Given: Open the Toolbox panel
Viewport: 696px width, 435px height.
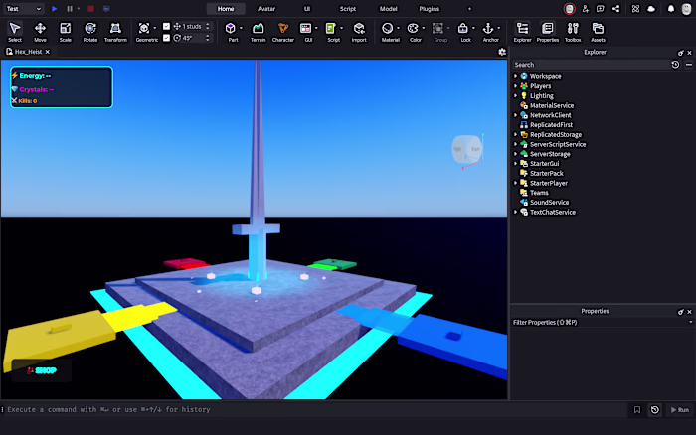Looking at the screenshot, I should point(573,32).
